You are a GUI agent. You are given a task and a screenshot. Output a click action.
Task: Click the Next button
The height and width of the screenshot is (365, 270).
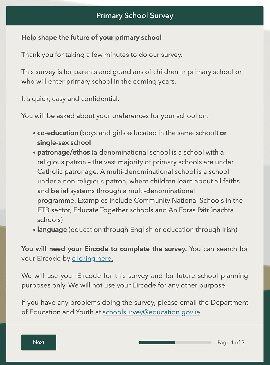point(39,342)
